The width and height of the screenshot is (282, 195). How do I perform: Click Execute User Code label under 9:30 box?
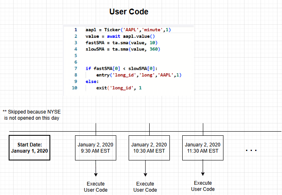point(96,187)
